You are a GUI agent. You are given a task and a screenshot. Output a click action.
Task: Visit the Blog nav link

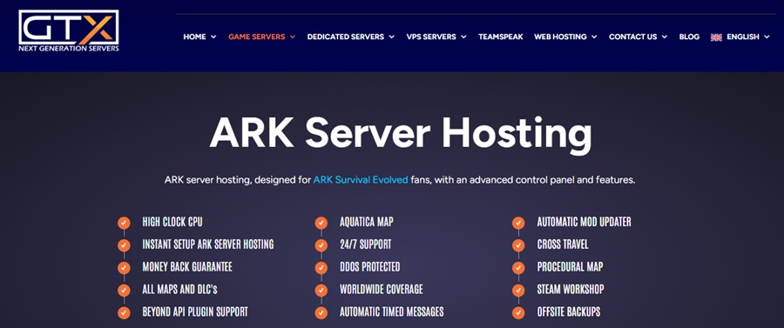(689, 37)
